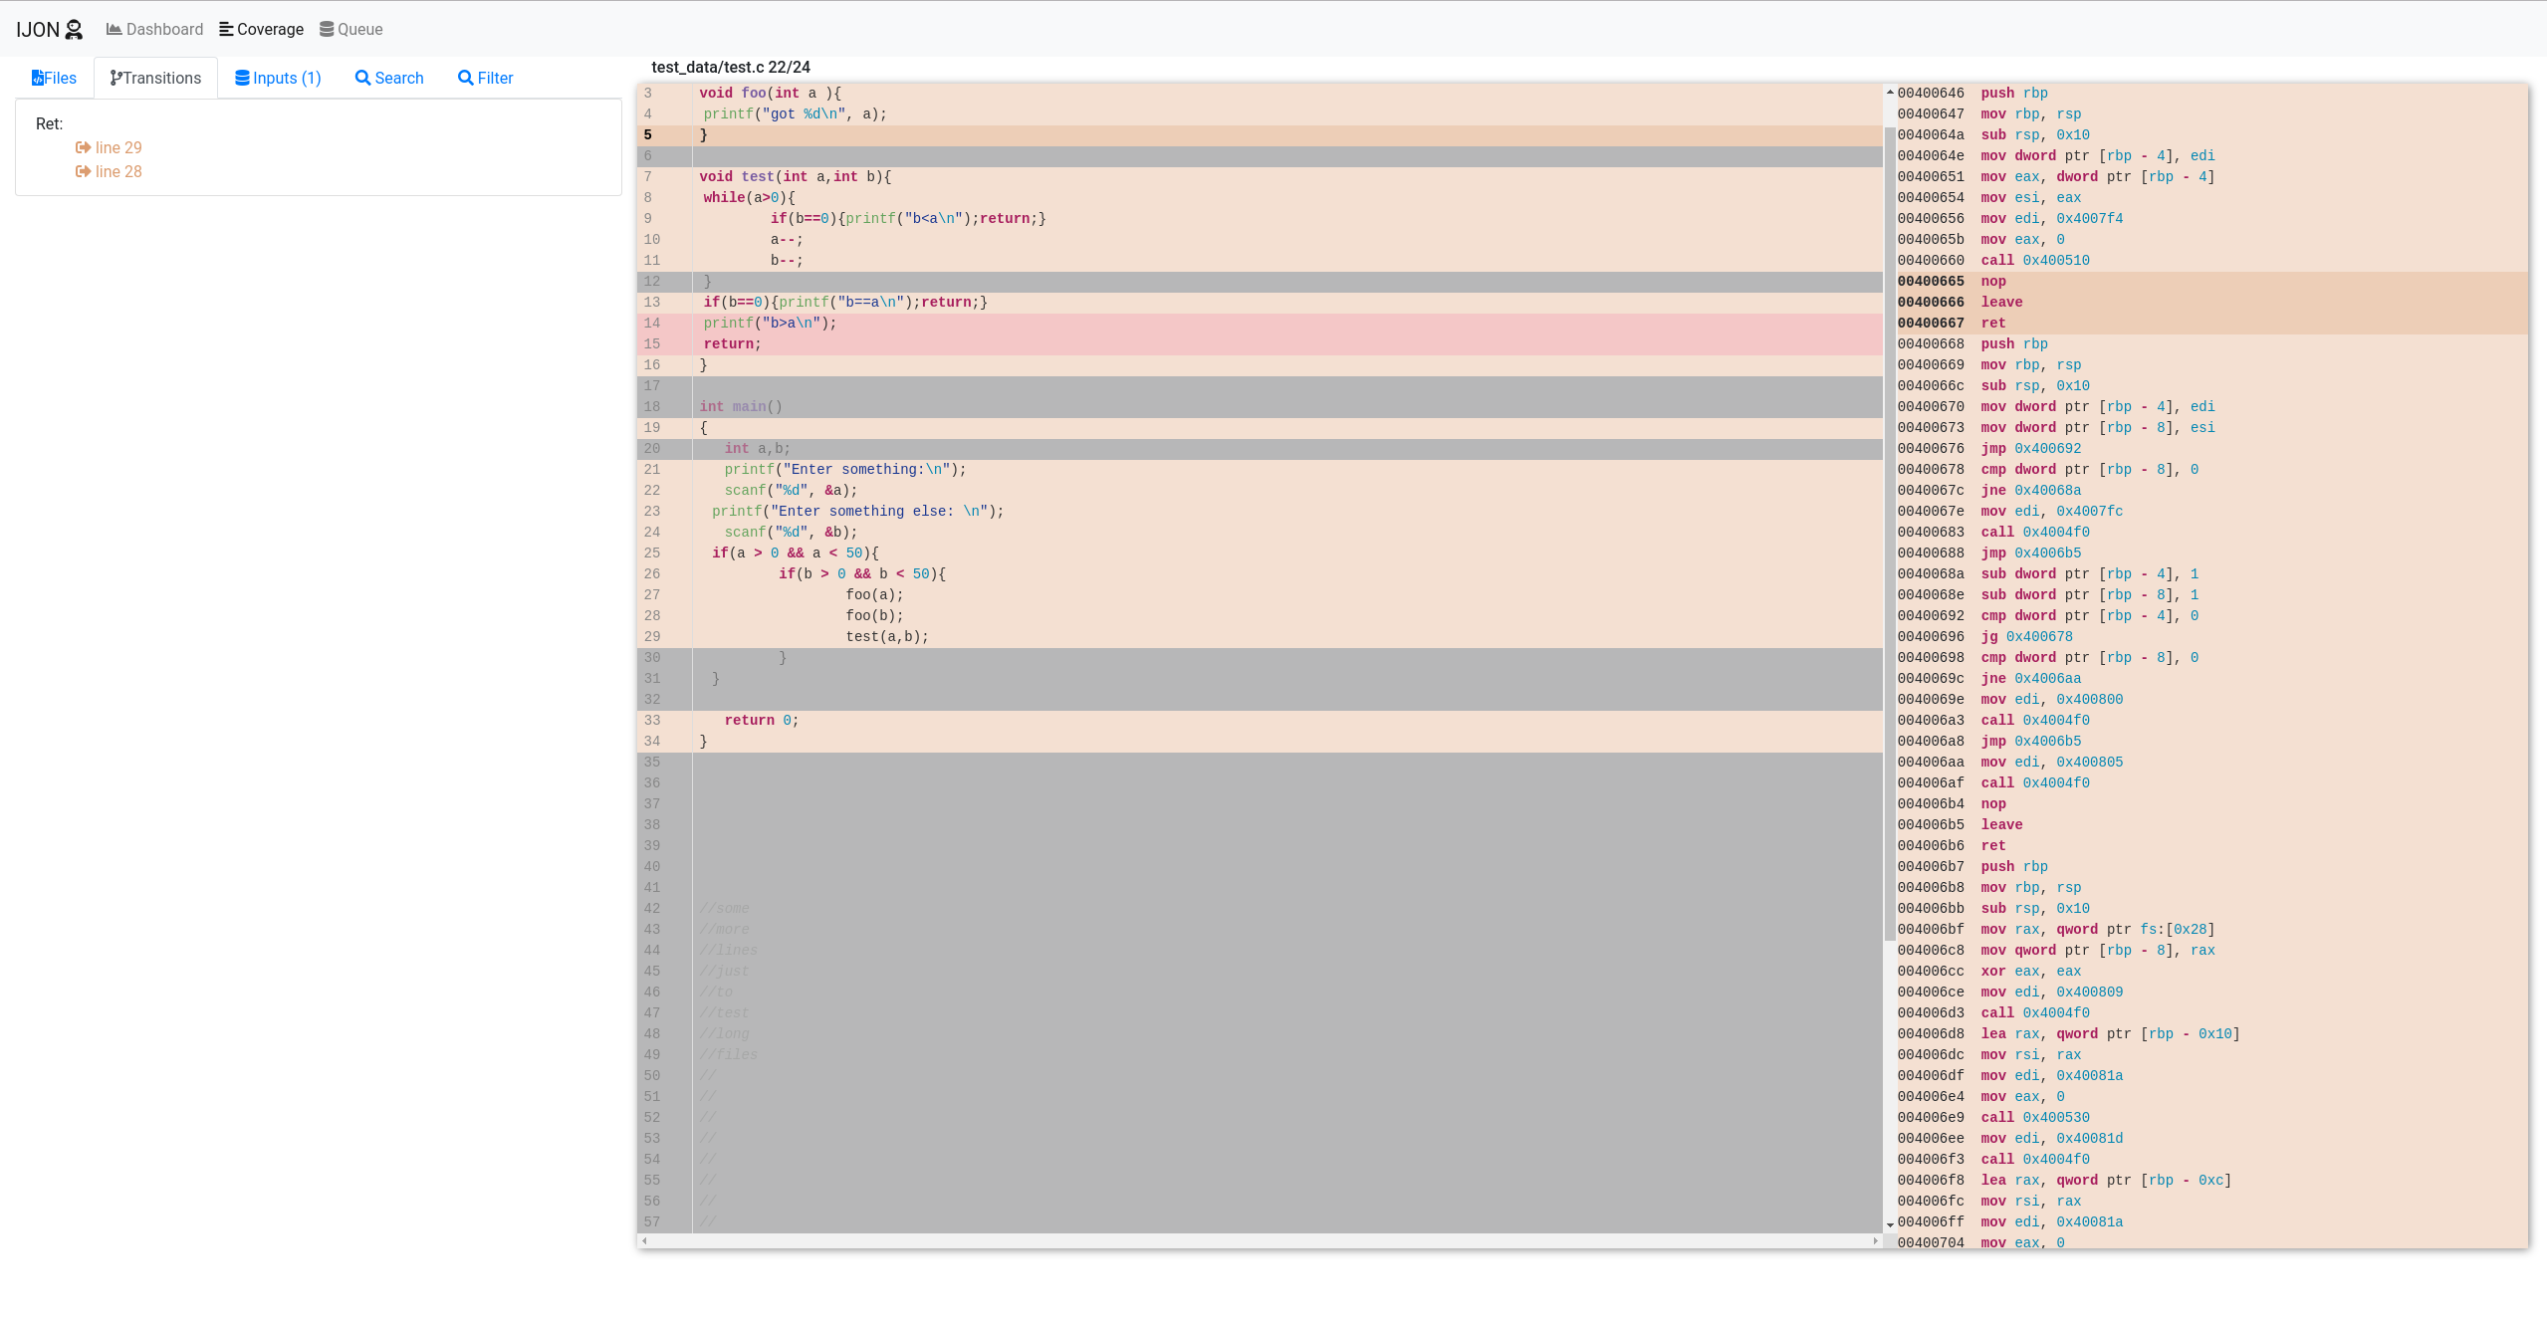
Task: Click the arrow icon beside line 28
Action: (84, 172)
